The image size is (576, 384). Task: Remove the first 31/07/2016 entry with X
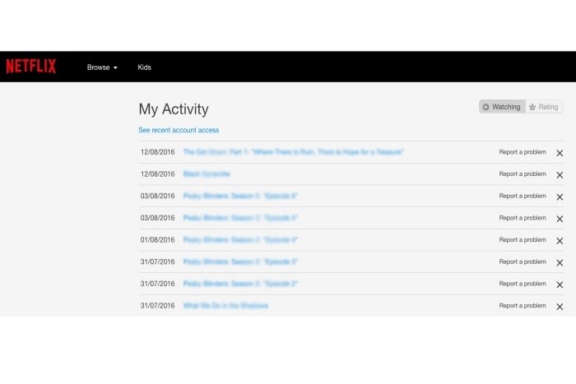click(560, 263)
